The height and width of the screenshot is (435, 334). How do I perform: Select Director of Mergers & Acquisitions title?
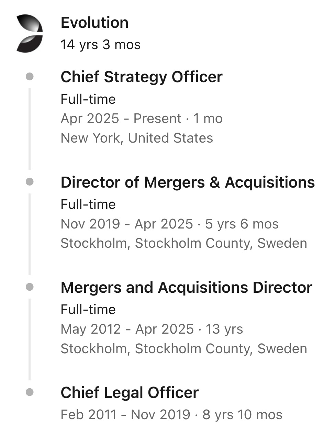pos(188,182)
